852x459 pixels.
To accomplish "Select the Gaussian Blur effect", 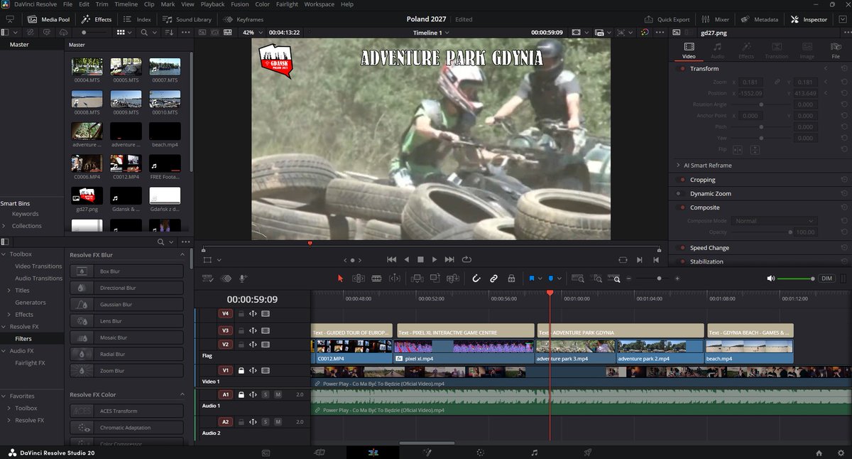I will tap(127, 304).
